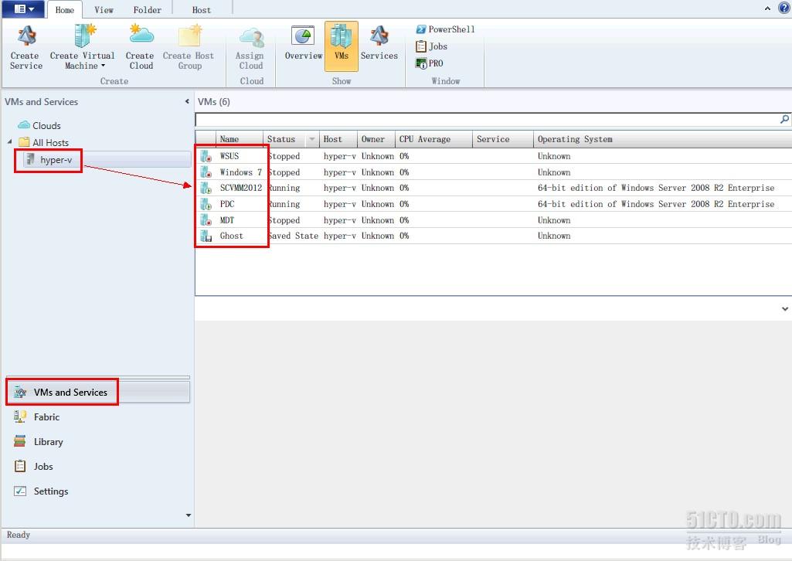Open the Fabric workspace

(36, 417)
